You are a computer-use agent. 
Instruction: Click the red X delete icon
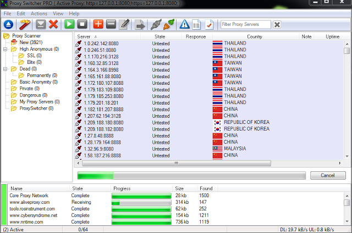point(53,24)
